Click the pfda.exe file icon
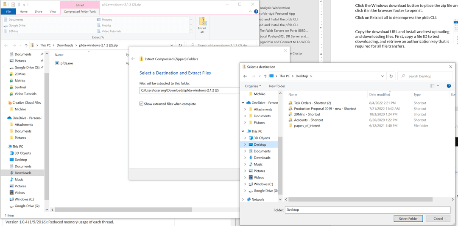458x226 pixels. [x=57, y=63]
